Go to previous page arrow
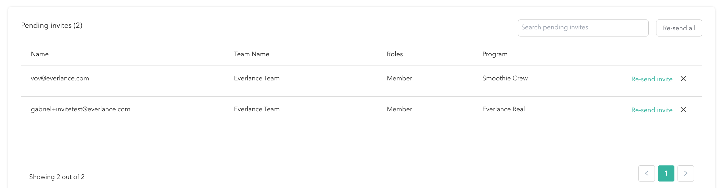This screenshot has height=188, width=720. click(647, 173)
